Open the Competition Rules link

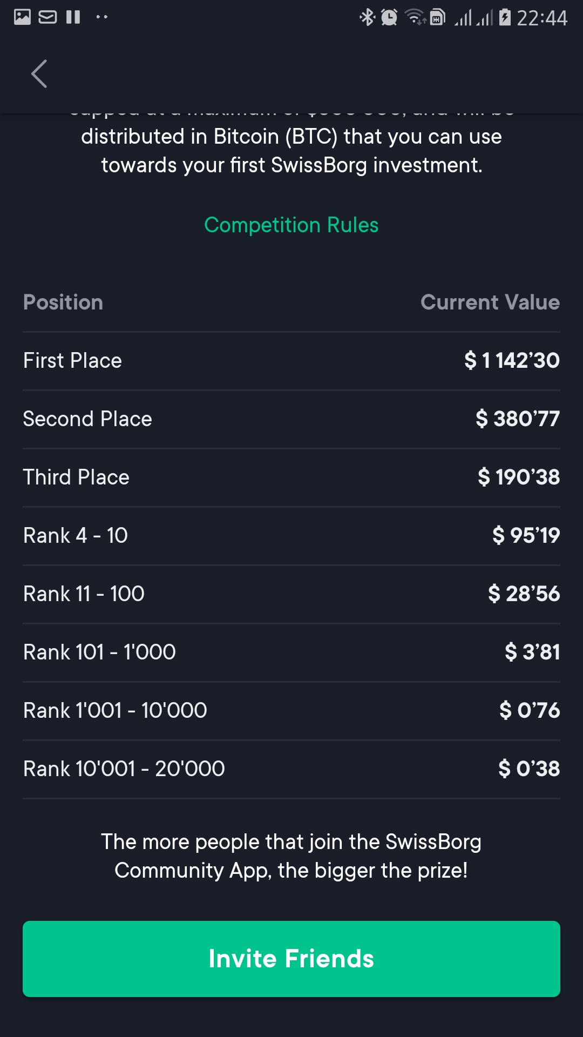click(291, 225)
